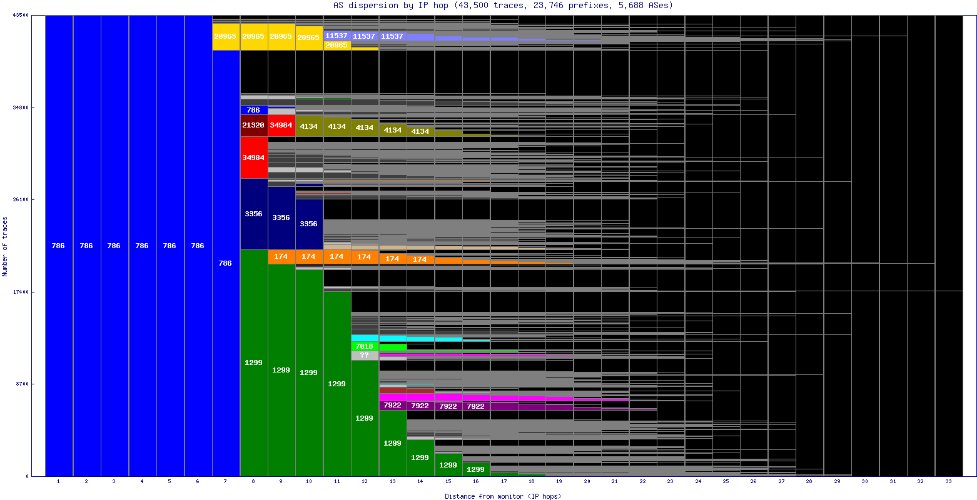Viewport: 977px width, 500px height.
Task: Select the cyan block at hop 12
Action: pos(365,338)
